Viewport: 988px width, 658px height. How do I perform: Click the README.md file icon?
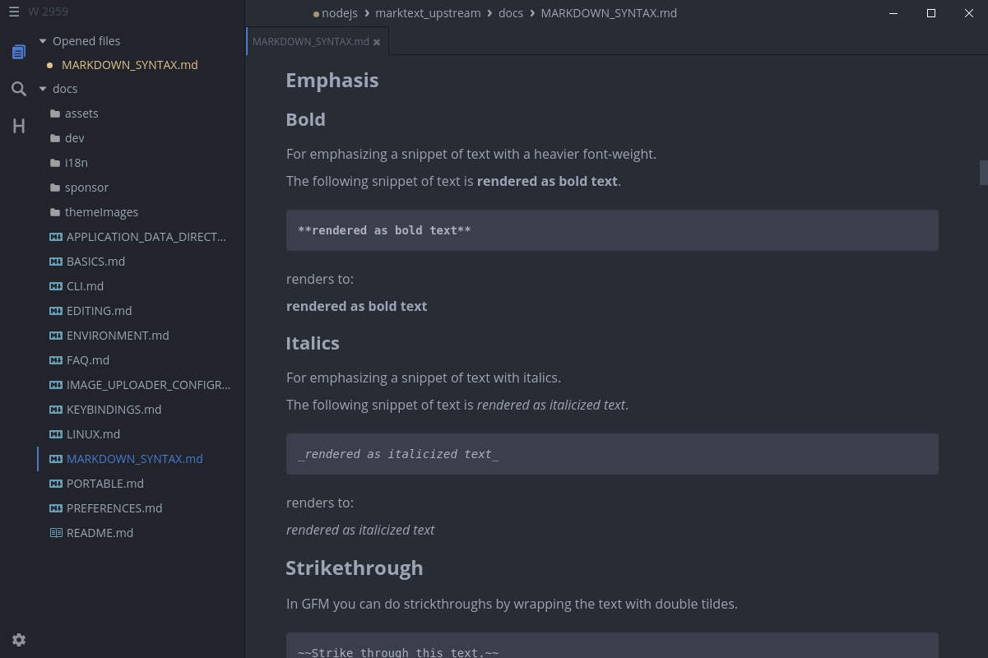56,533
